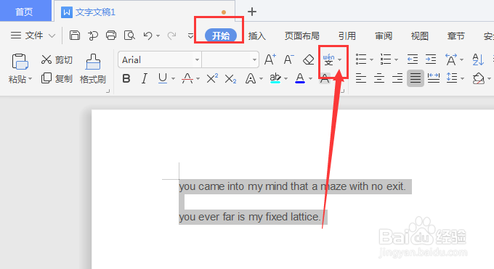
Task: Expand highlight color dropdown arrow
Action: pos(286,78)
